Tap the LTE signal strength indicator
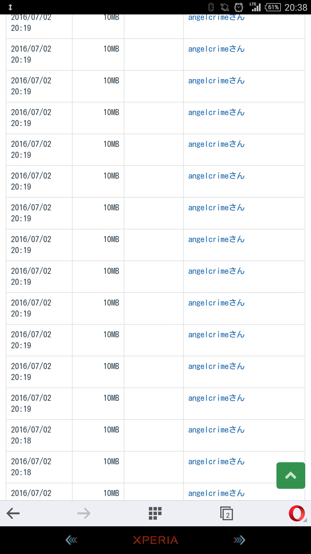The width and height of the screenshot is (311, 554). (x=255, y=7)
